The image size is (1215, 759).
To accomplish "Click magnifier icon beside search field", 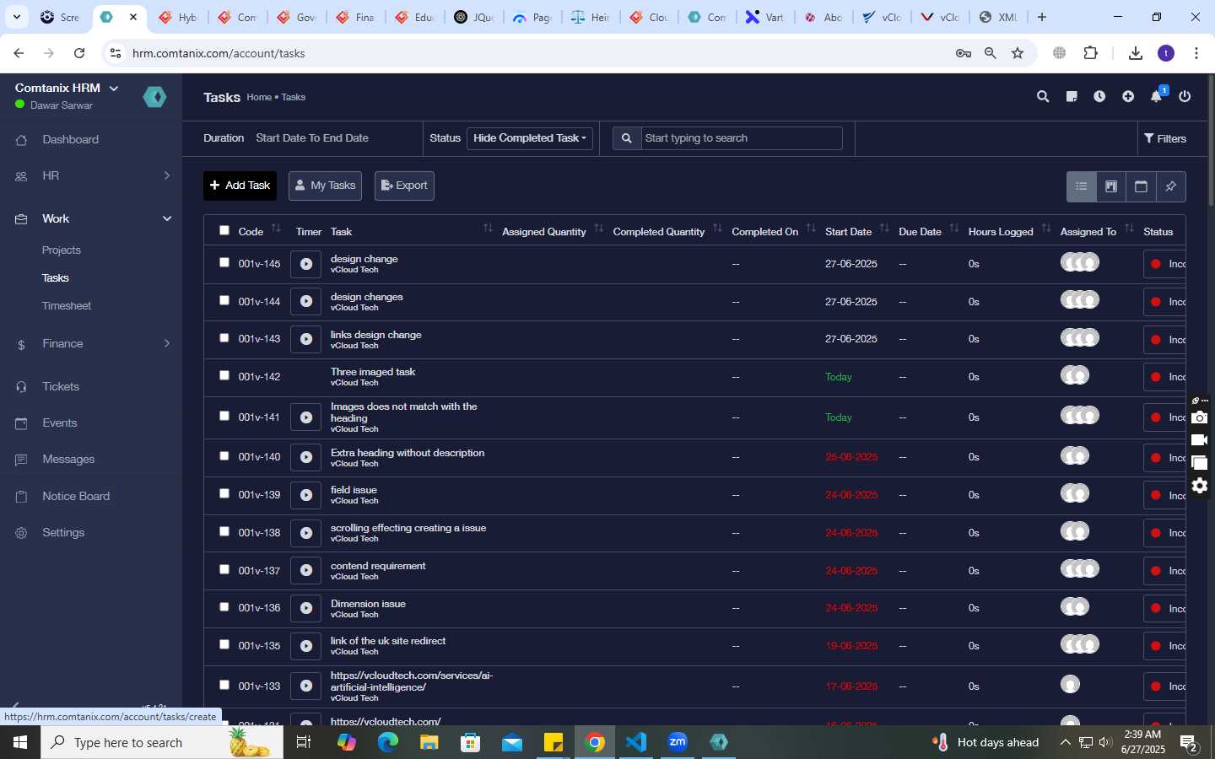I will (x=627, y=138).
